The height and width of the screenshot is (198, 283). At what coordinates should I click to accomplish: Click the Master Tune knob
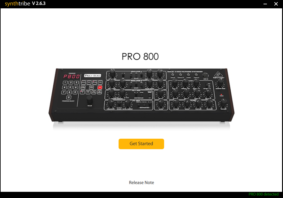point(220,82)
